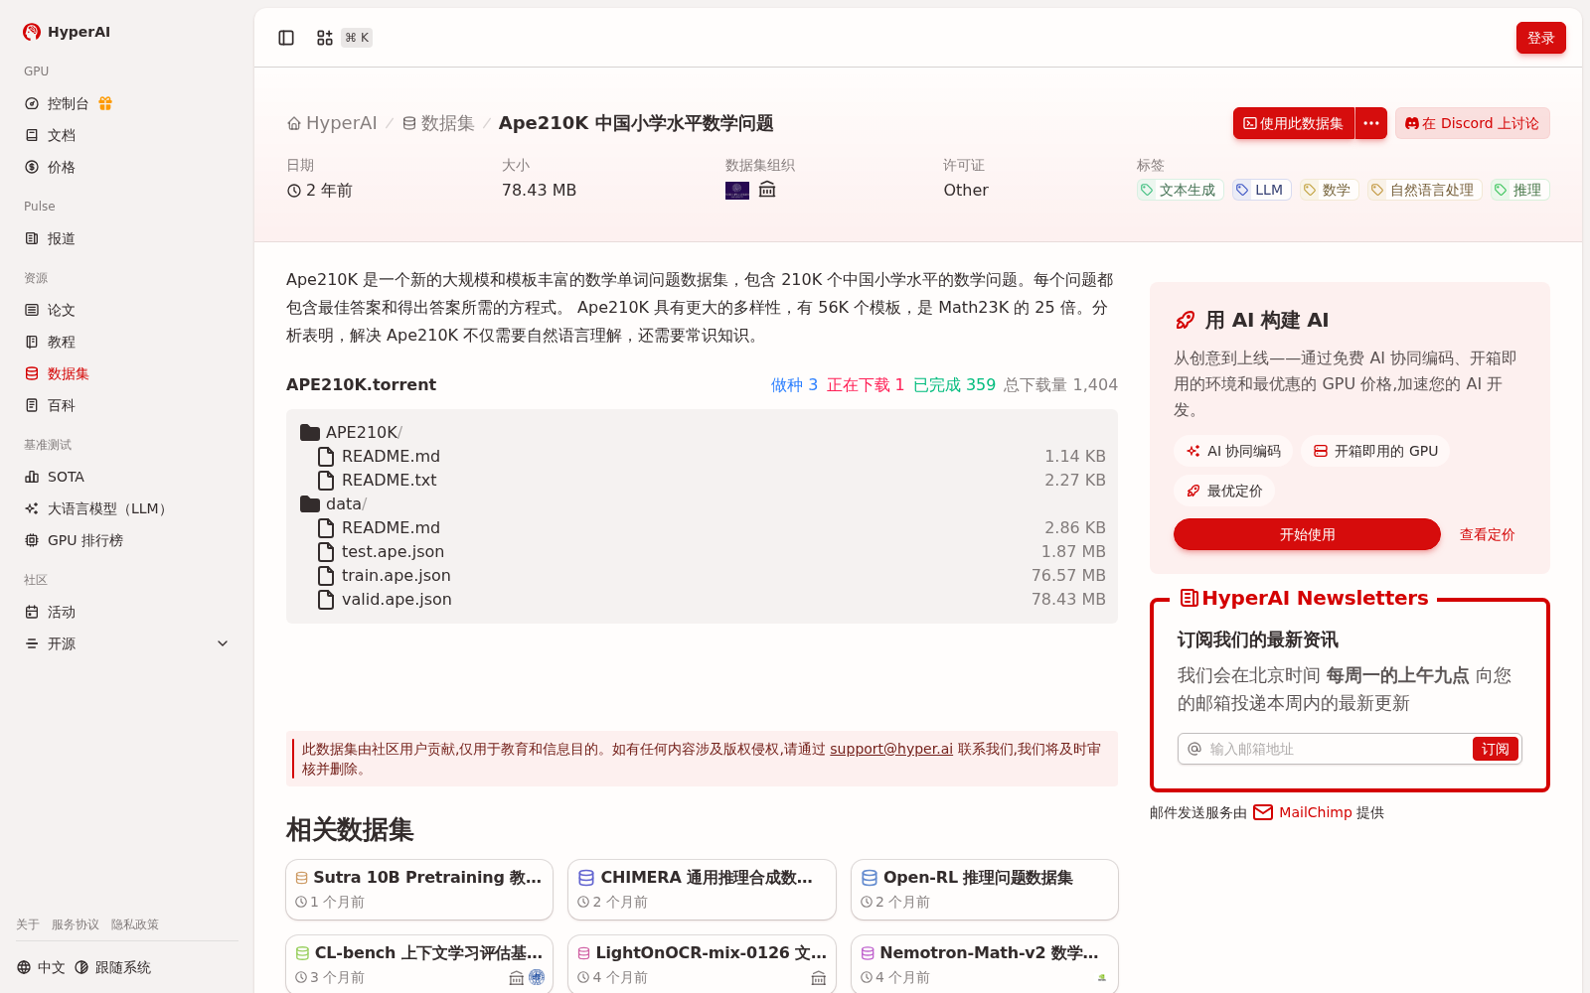Click the gift icon beside 控制台
Image resolution: width=1590 pixels, height=993 pixels.
coord(105,103)
